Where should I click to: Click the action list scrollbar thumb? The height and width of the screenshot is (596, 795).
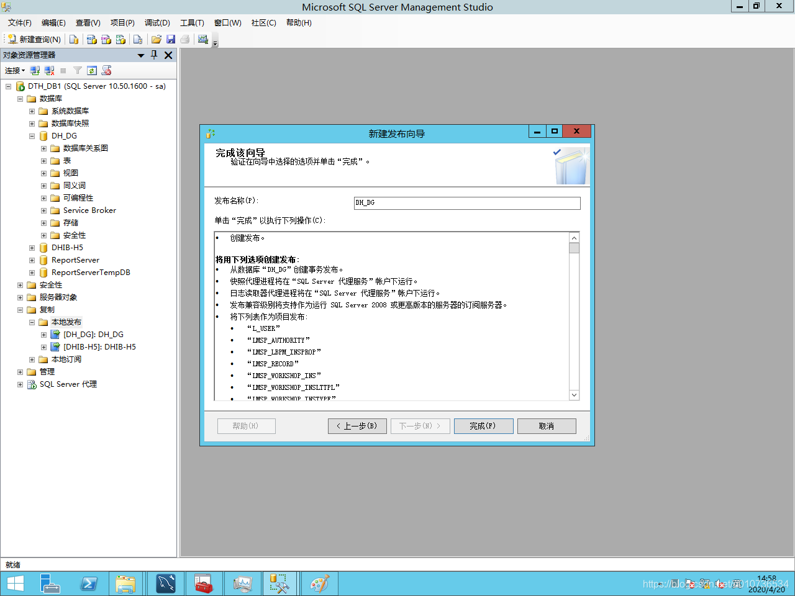point(574,248)
